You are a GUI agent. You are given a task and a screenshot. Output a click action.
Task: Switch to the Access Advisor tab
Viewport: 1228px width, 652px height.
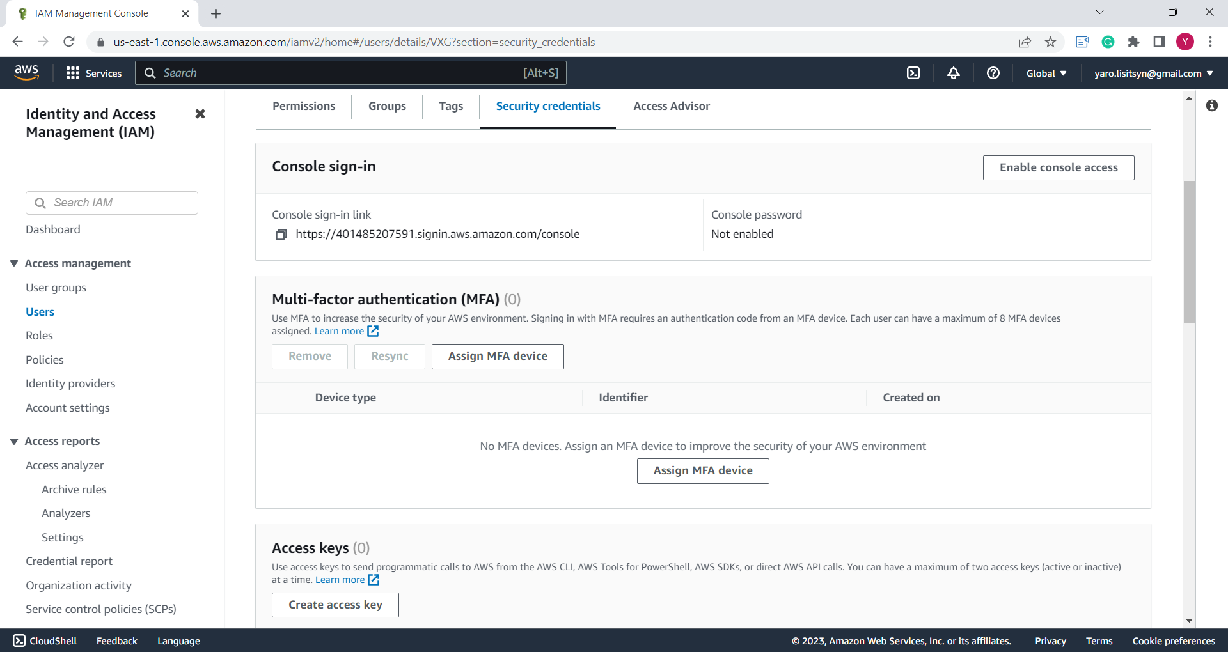[x=671, y=106]
